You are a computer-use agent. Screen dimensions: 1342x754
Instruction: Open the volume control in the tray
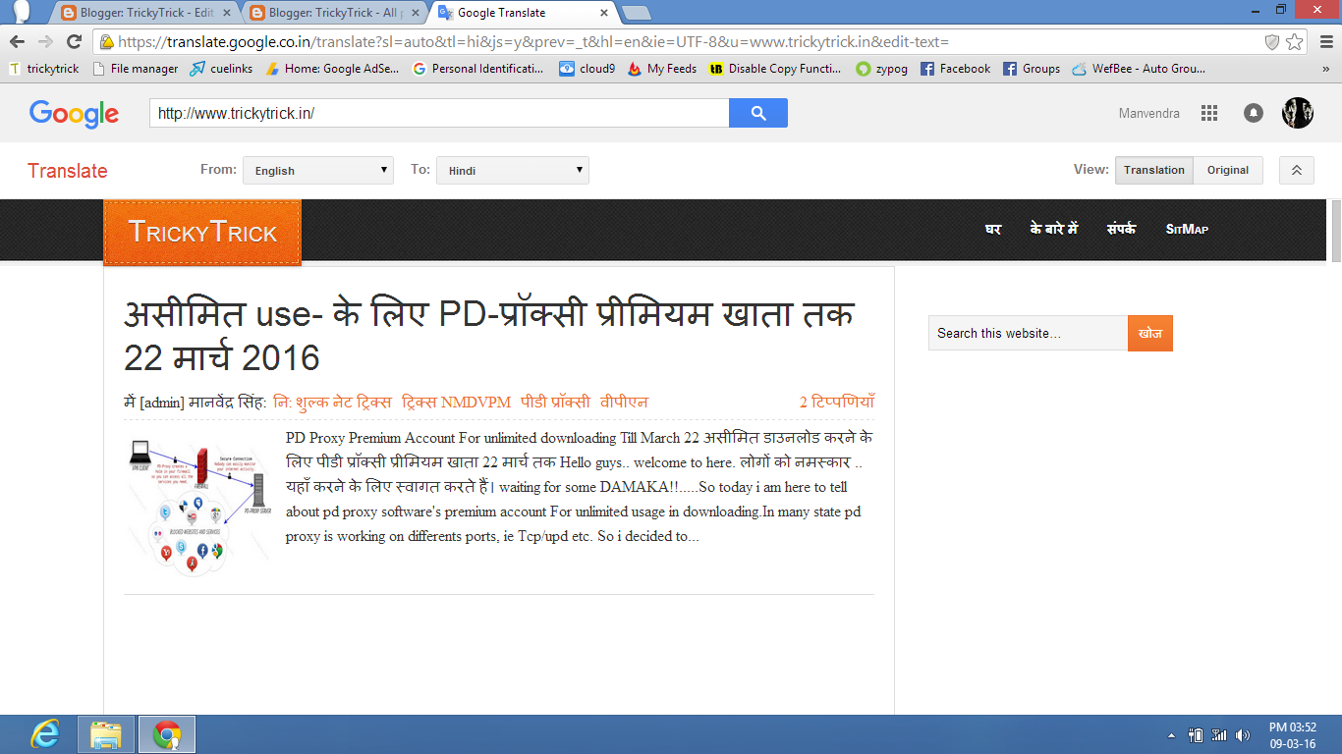(1243, 735)
